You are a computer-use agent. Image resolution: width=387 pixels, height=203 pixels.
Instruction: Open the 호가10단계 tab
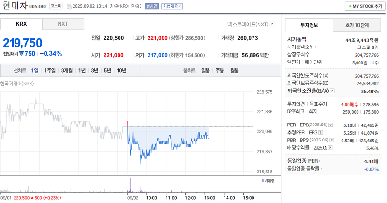coord(357,25)
